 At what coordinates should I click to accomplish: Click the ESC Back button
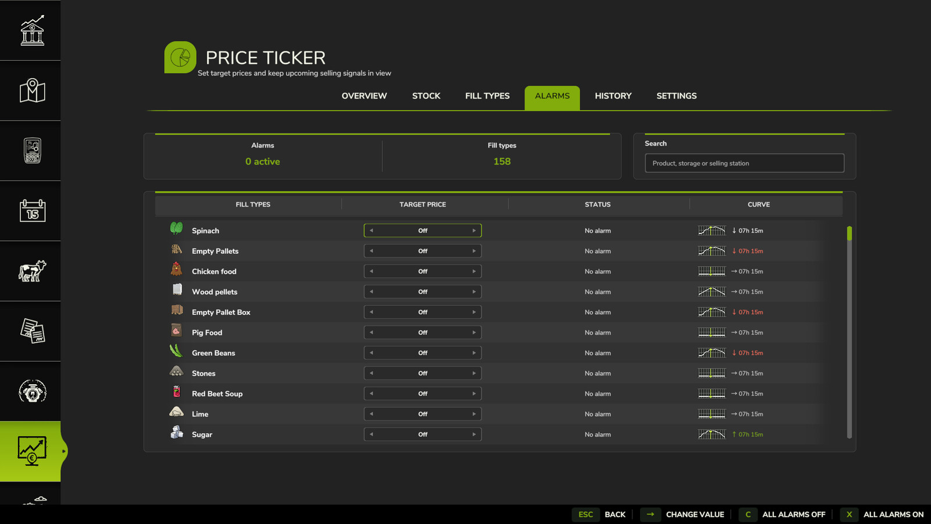(599, 515)
